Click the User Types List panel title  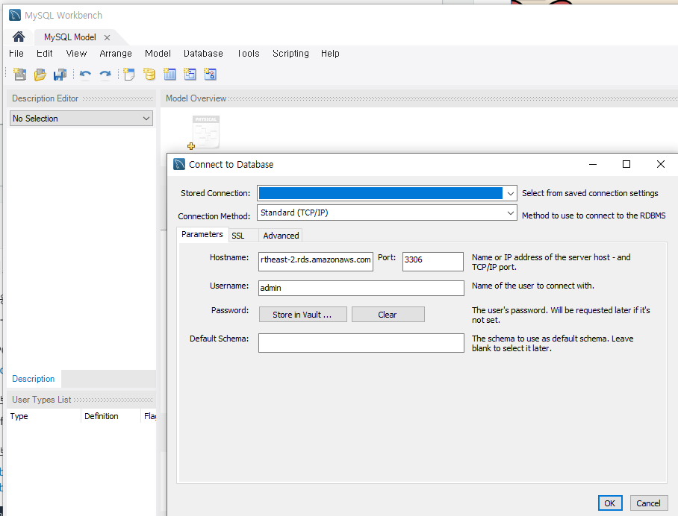tap(42, 400)
